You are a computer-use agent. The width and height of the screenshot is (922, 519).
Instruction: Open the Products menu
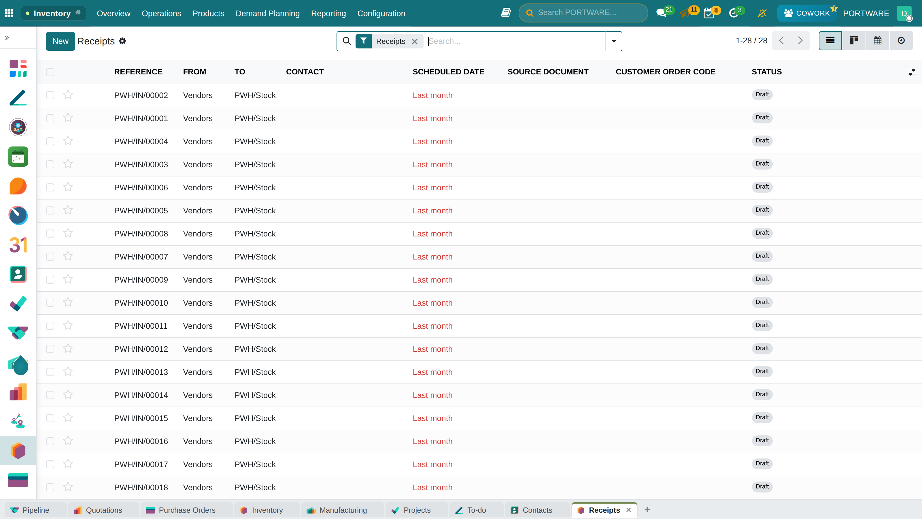(208, 13)
